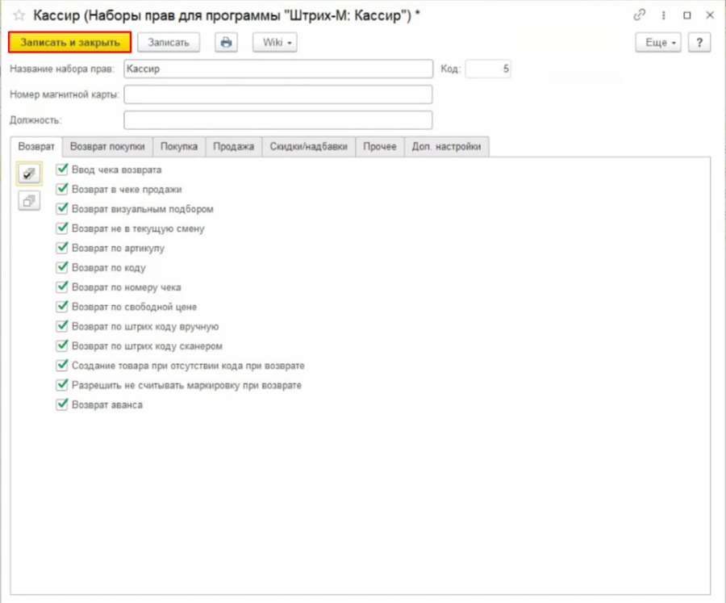The height and width of the screenshot is (603, 726).
Task: Click the check all boxes icon
Action: point(29,174)
